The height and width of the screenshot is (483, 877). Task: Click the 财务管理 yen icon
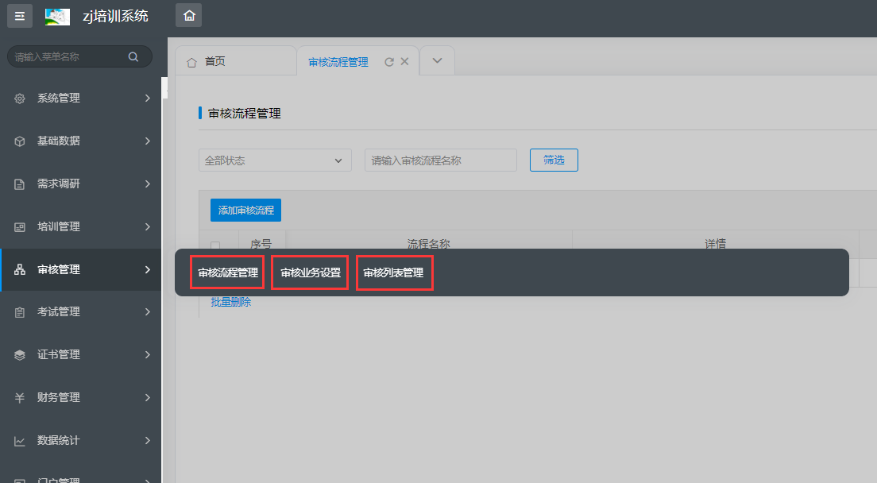tap(20, 398)
